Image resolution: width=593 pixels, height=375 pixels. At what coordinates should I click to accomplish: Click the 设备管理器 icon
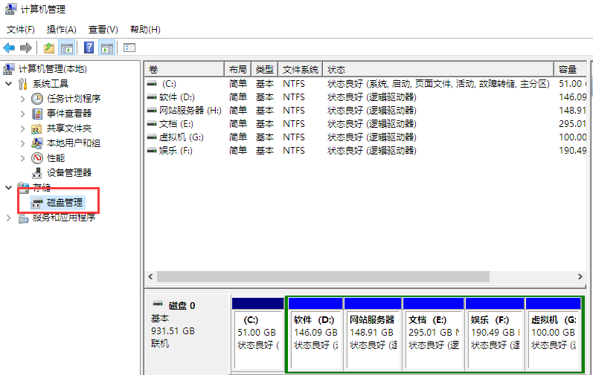[37, 173]
